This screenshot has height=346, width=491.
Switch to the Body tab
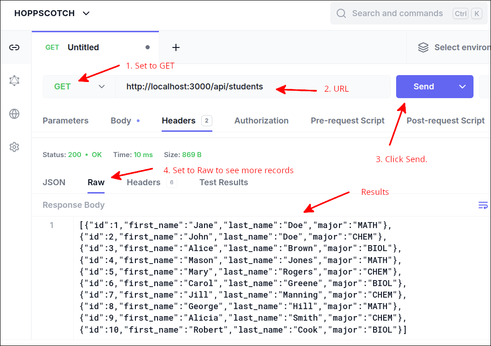point(121,121)
